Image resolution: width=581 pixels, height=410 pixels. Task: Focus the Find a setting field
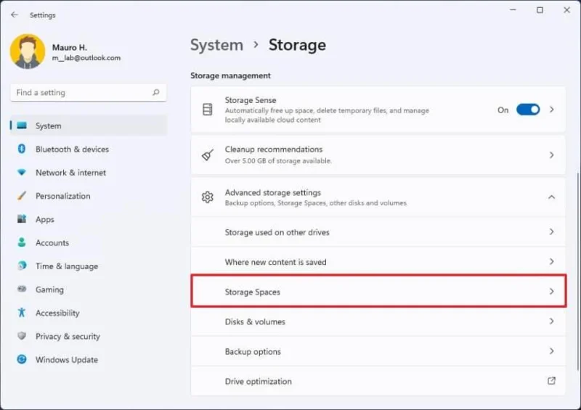point(88,93)
